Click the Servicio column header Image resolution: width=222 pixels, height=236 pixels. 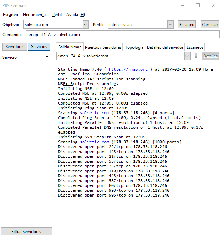click(x=26, y=57)
